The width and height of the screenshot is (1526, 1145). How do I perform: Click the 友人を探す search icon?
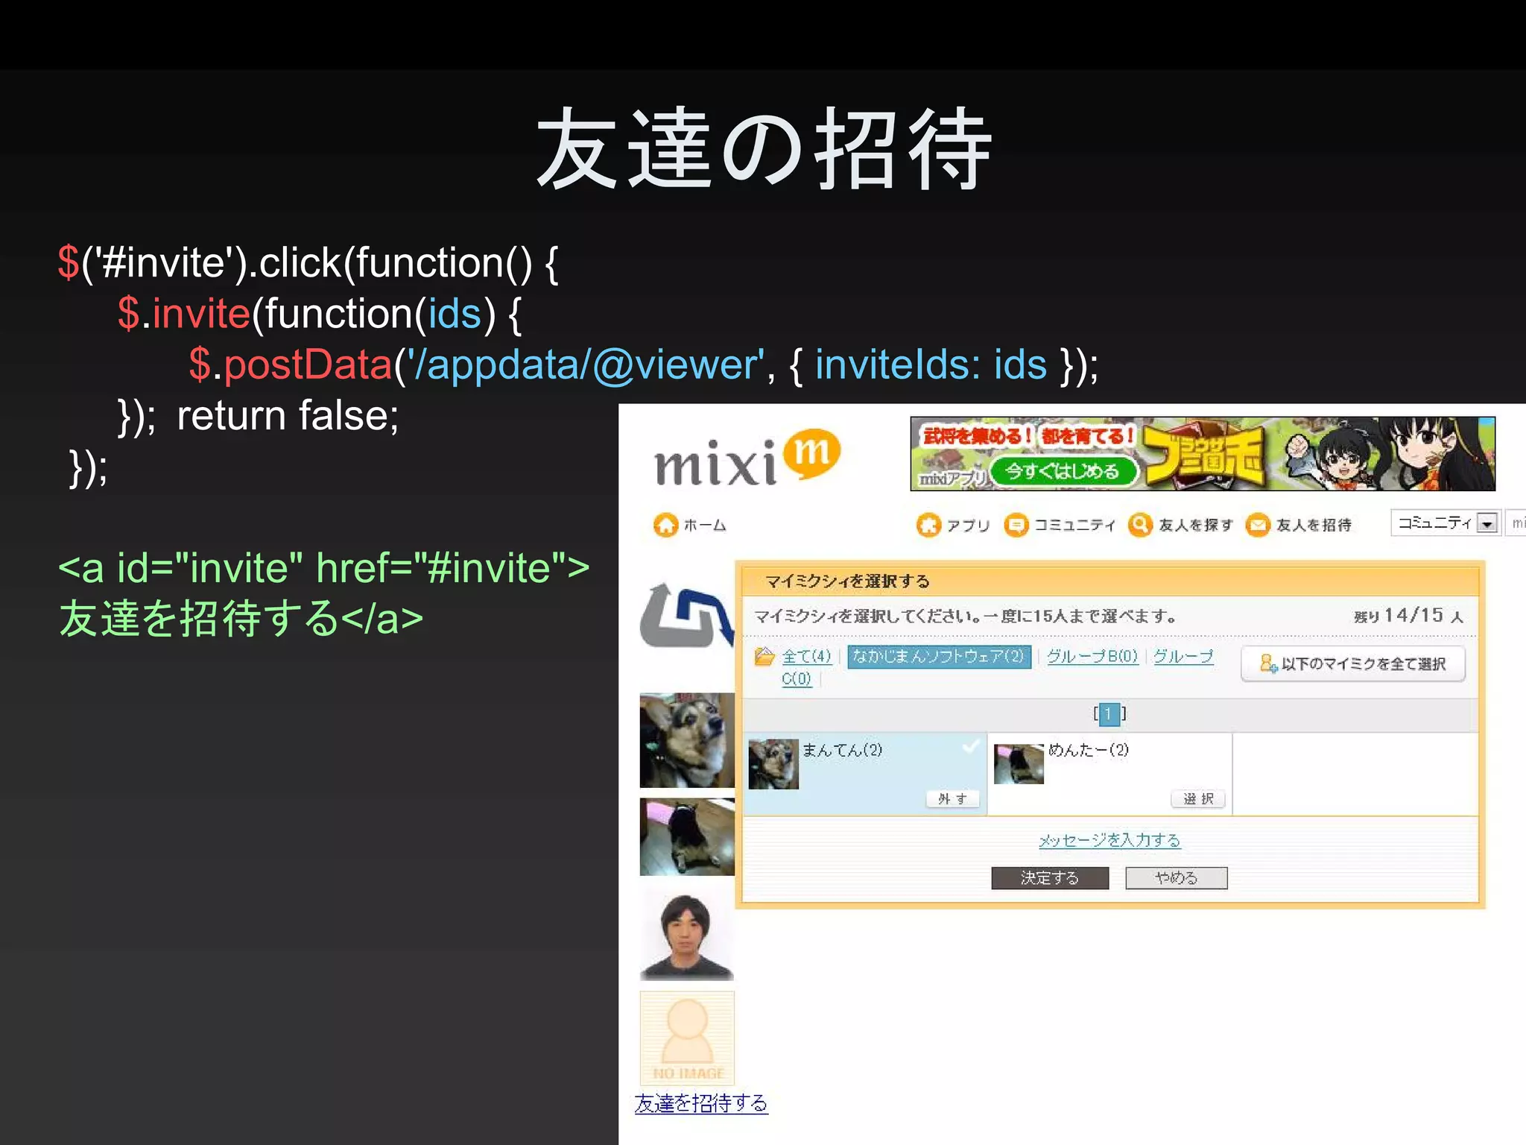pyautogui.click(x=1140, y=525)
